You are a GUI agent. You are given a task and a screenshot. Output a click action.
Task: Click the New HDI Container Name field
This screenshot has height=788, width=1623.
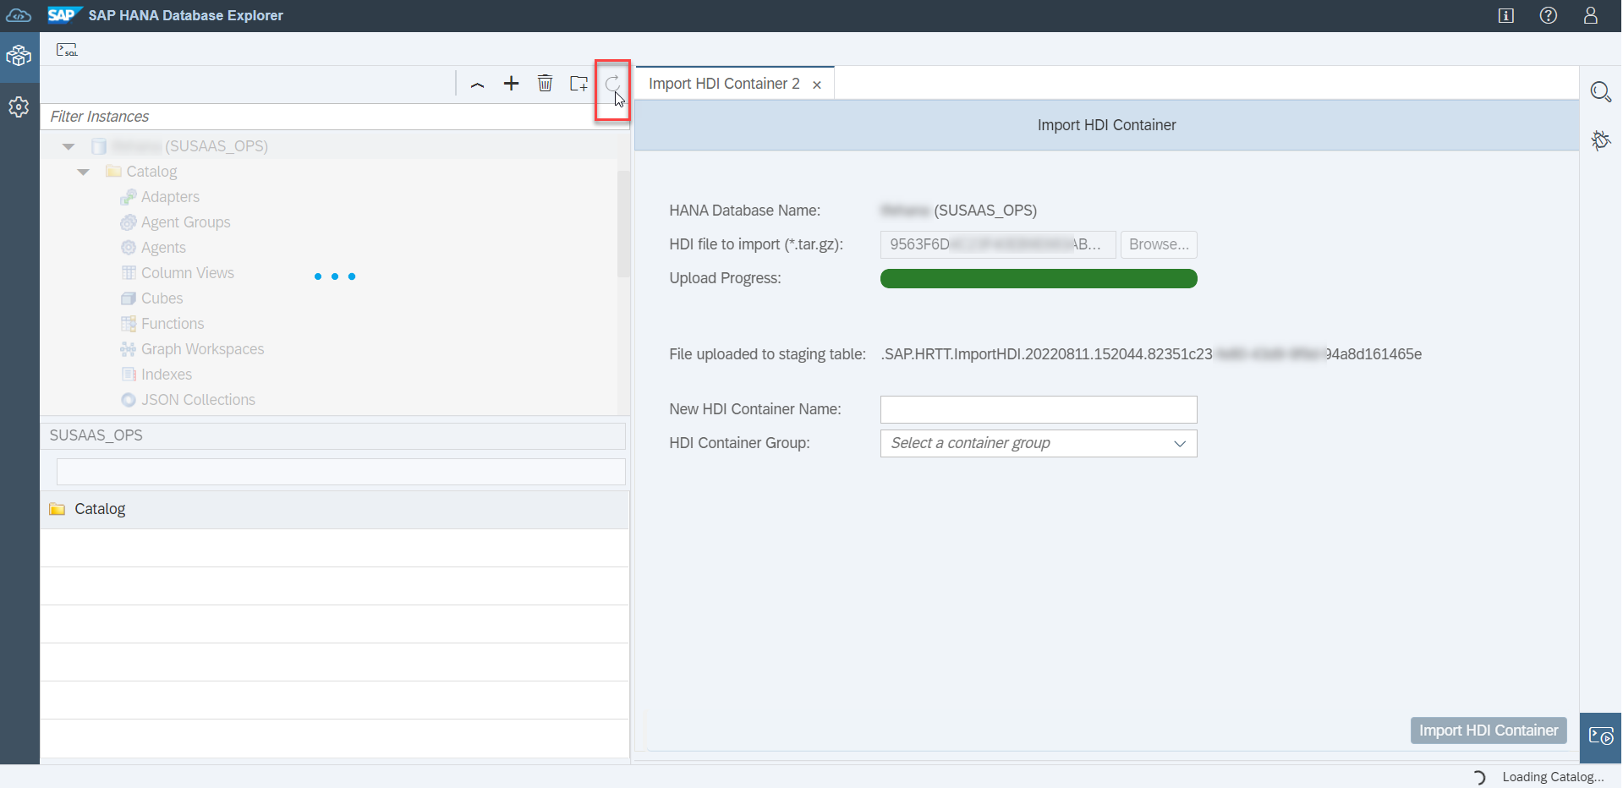click(x=1039, y=409)
